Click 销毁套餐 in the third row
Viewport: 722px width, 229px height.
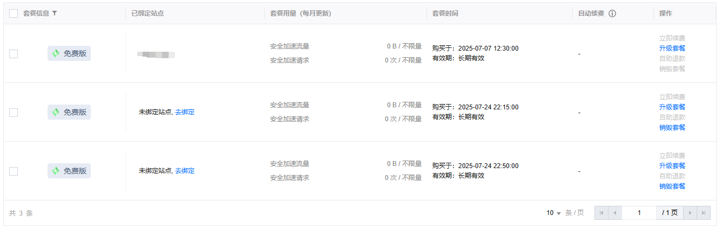[x=672, y=186]
